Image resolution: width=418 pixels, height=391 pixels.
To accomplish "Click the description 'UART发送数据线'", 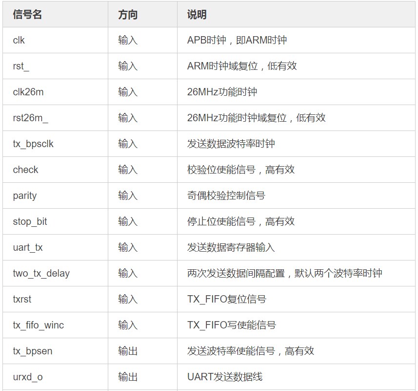I will point(225,377).
